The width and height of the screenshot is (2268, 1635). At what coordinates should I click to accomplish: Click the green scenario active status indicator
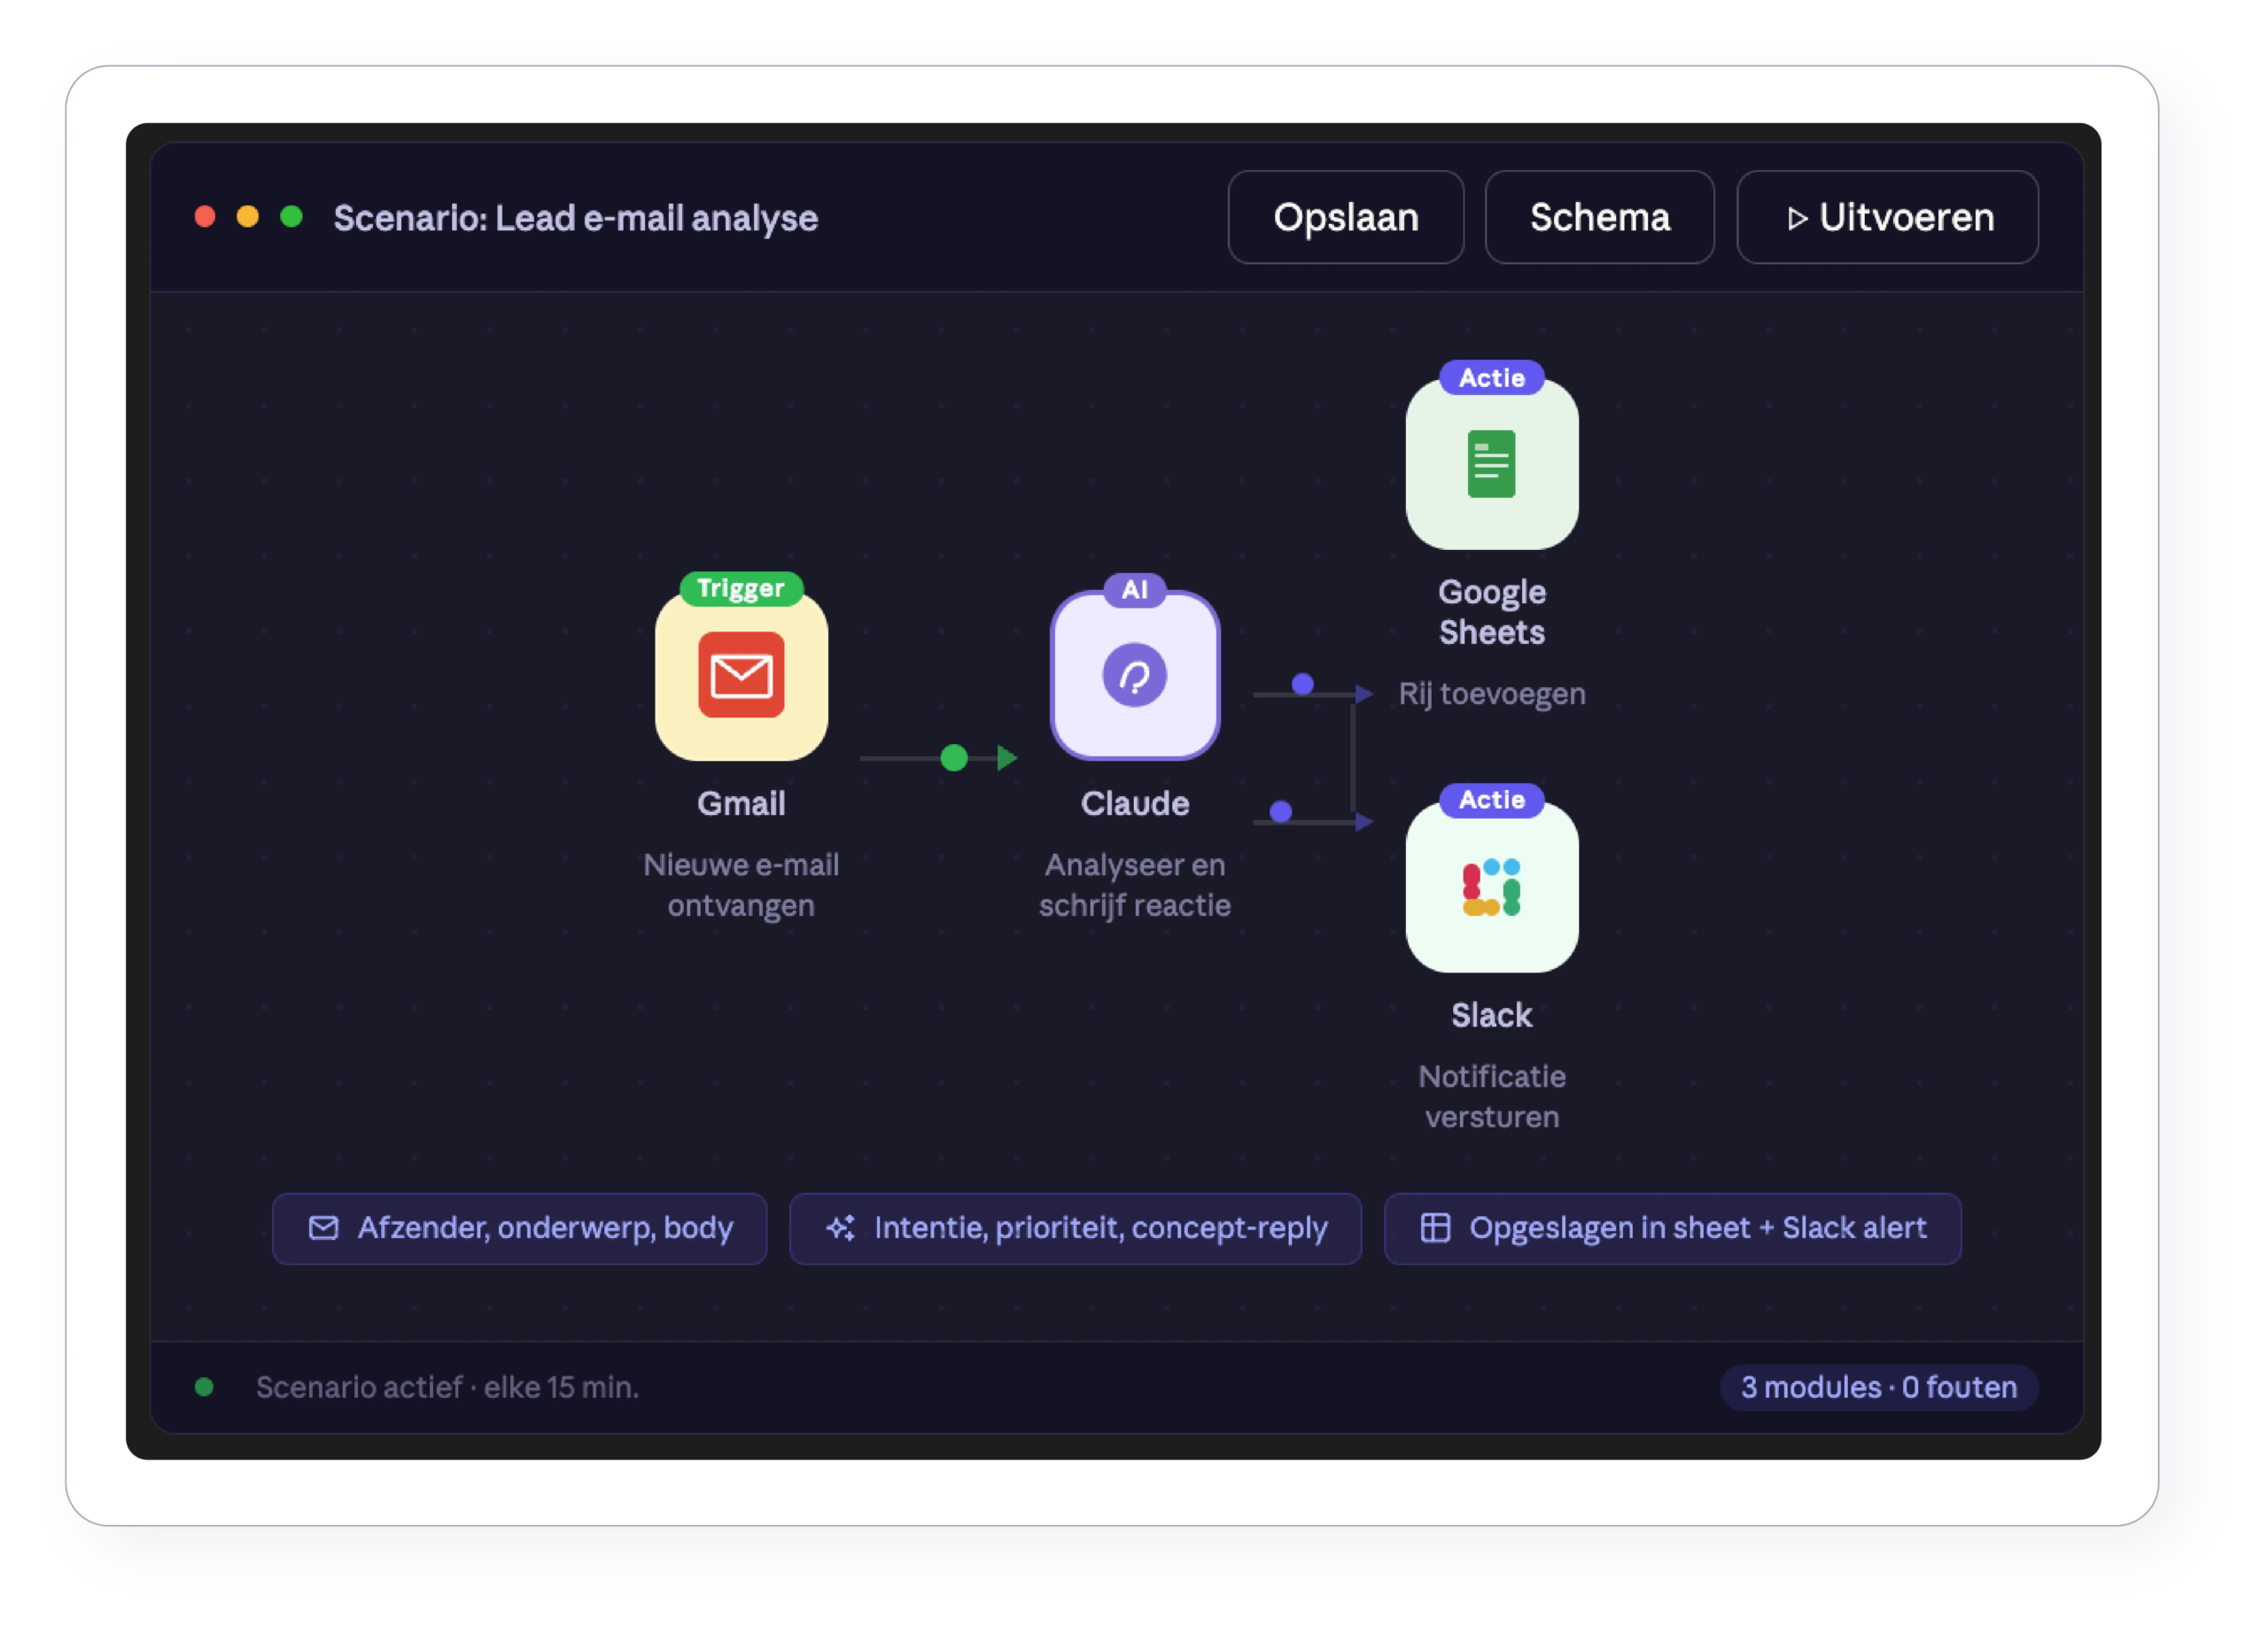204,1387
